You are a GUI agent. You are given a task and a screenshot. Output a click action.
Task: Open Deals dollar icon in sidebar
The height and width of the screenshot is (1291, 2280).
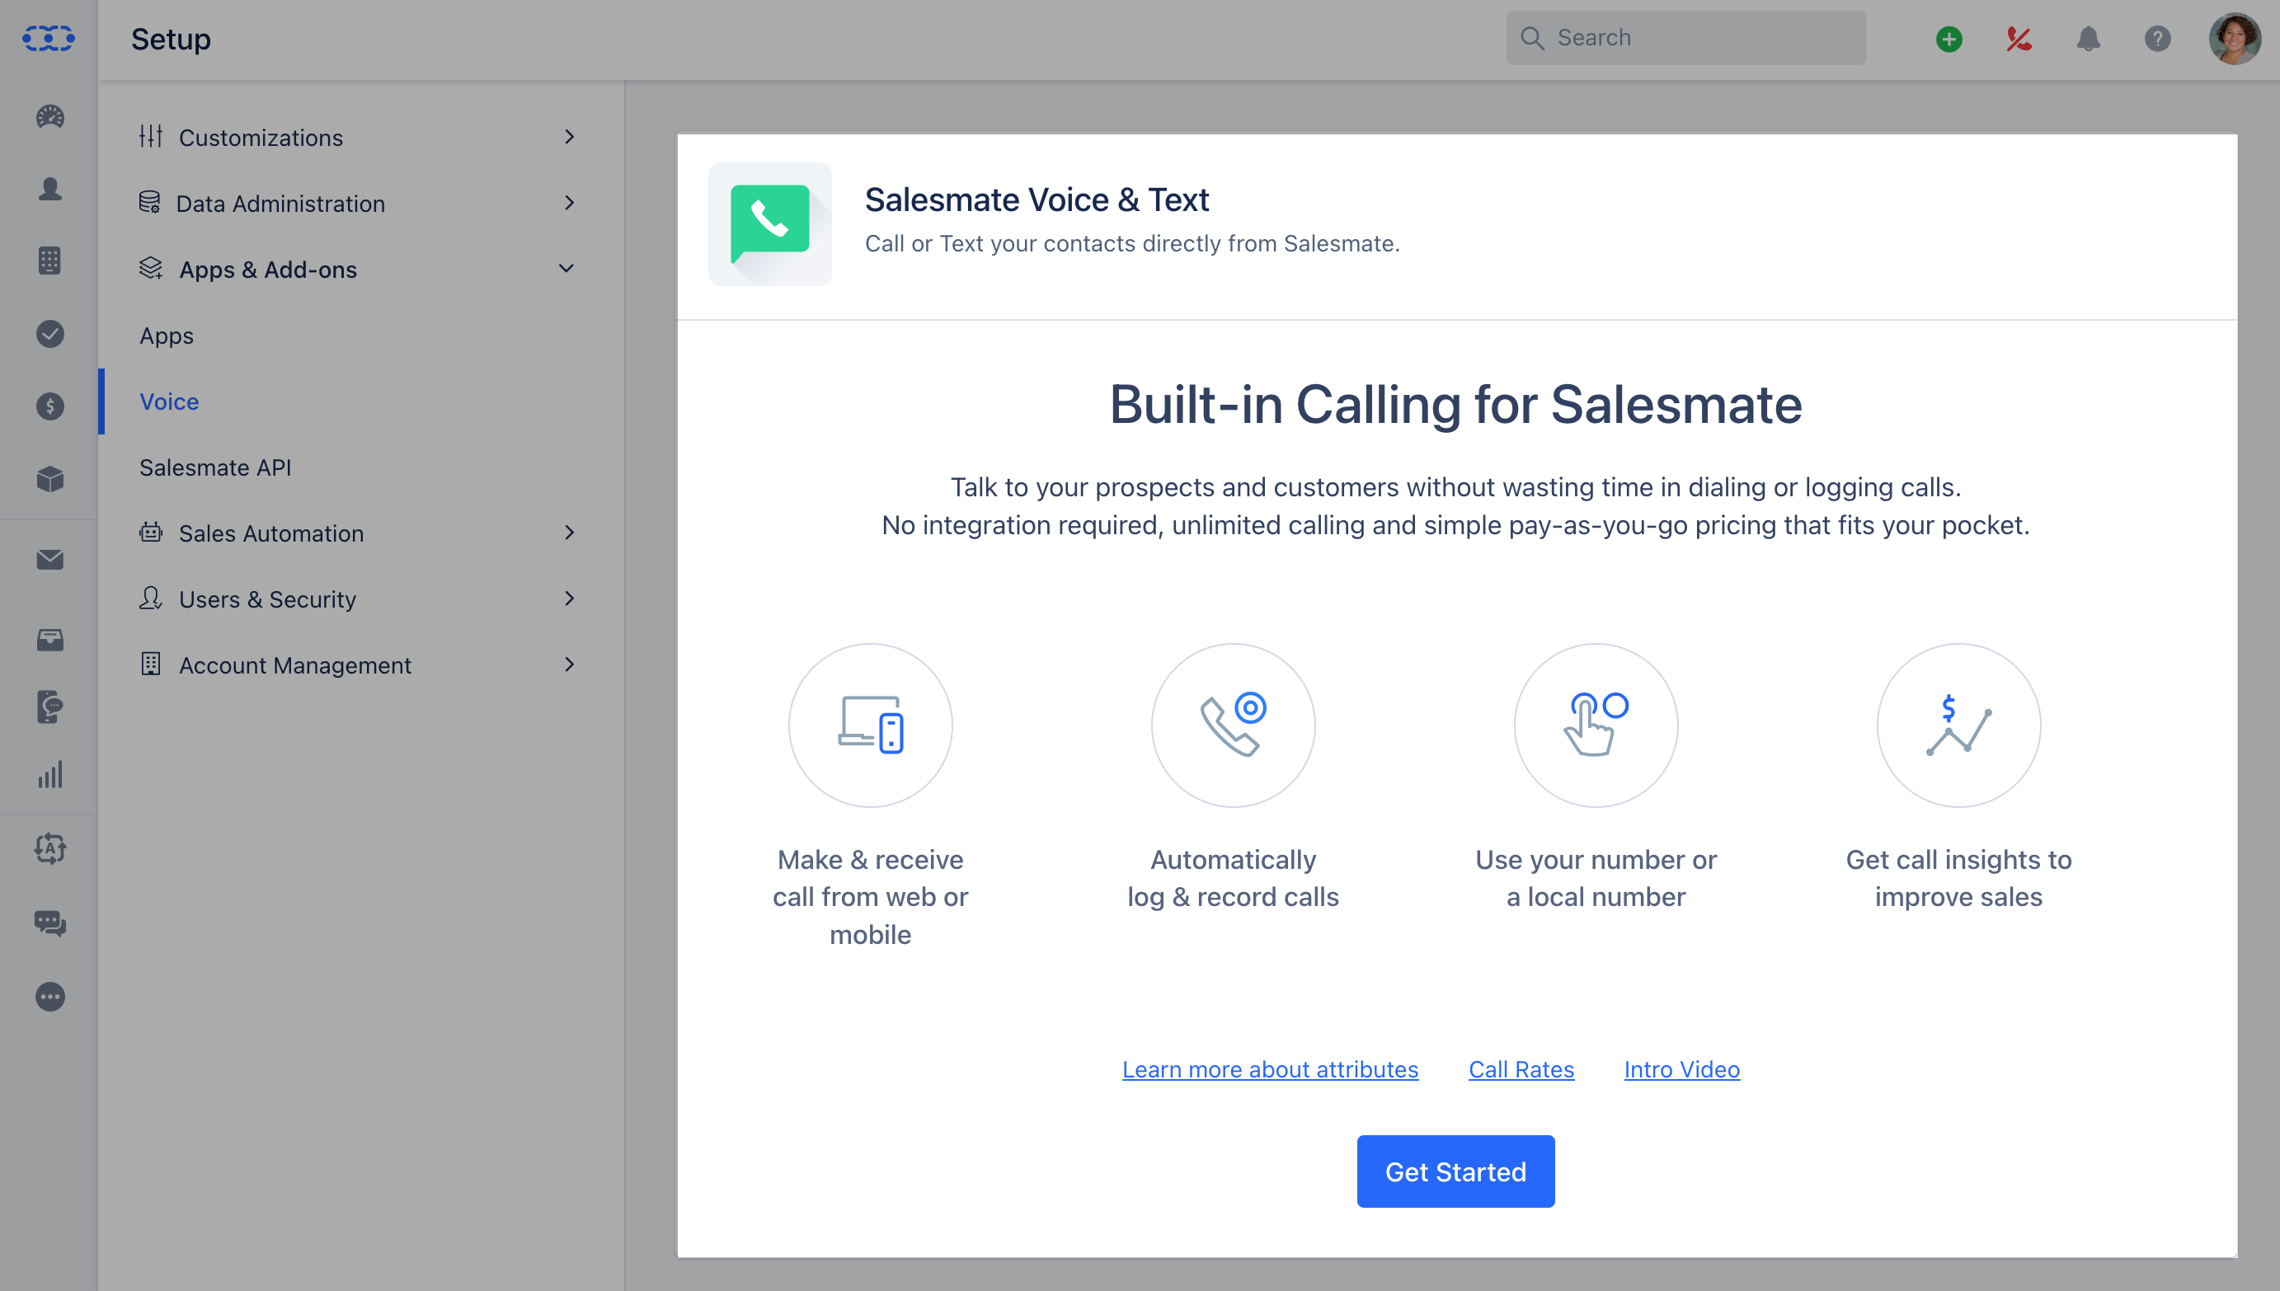pyautogui.click(x=49, y=406)
